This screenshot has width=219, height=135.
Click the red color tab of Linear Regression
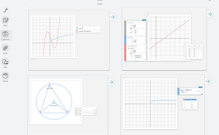(x=125, y=53)
